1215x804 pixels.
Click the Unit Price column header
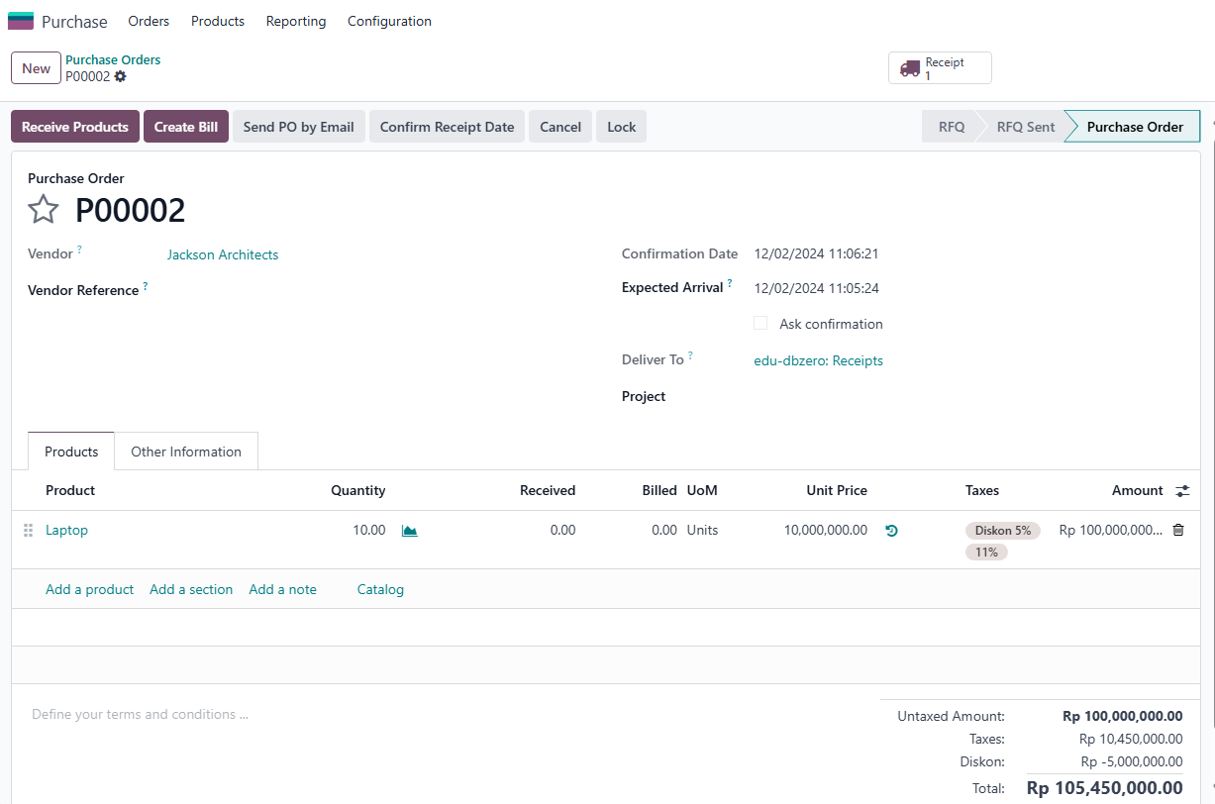click(x=837, y=490)
